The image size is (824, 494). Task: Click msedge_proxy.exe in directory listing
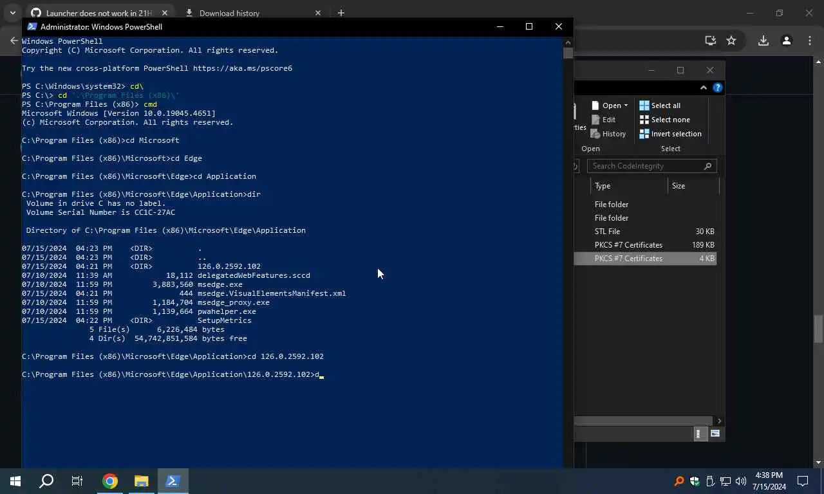[x=234, y=302]
